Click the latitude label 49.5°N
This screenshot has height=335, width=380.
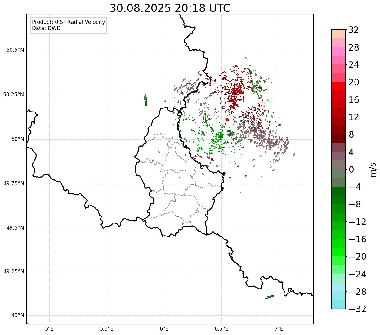(x=15, y=228)
